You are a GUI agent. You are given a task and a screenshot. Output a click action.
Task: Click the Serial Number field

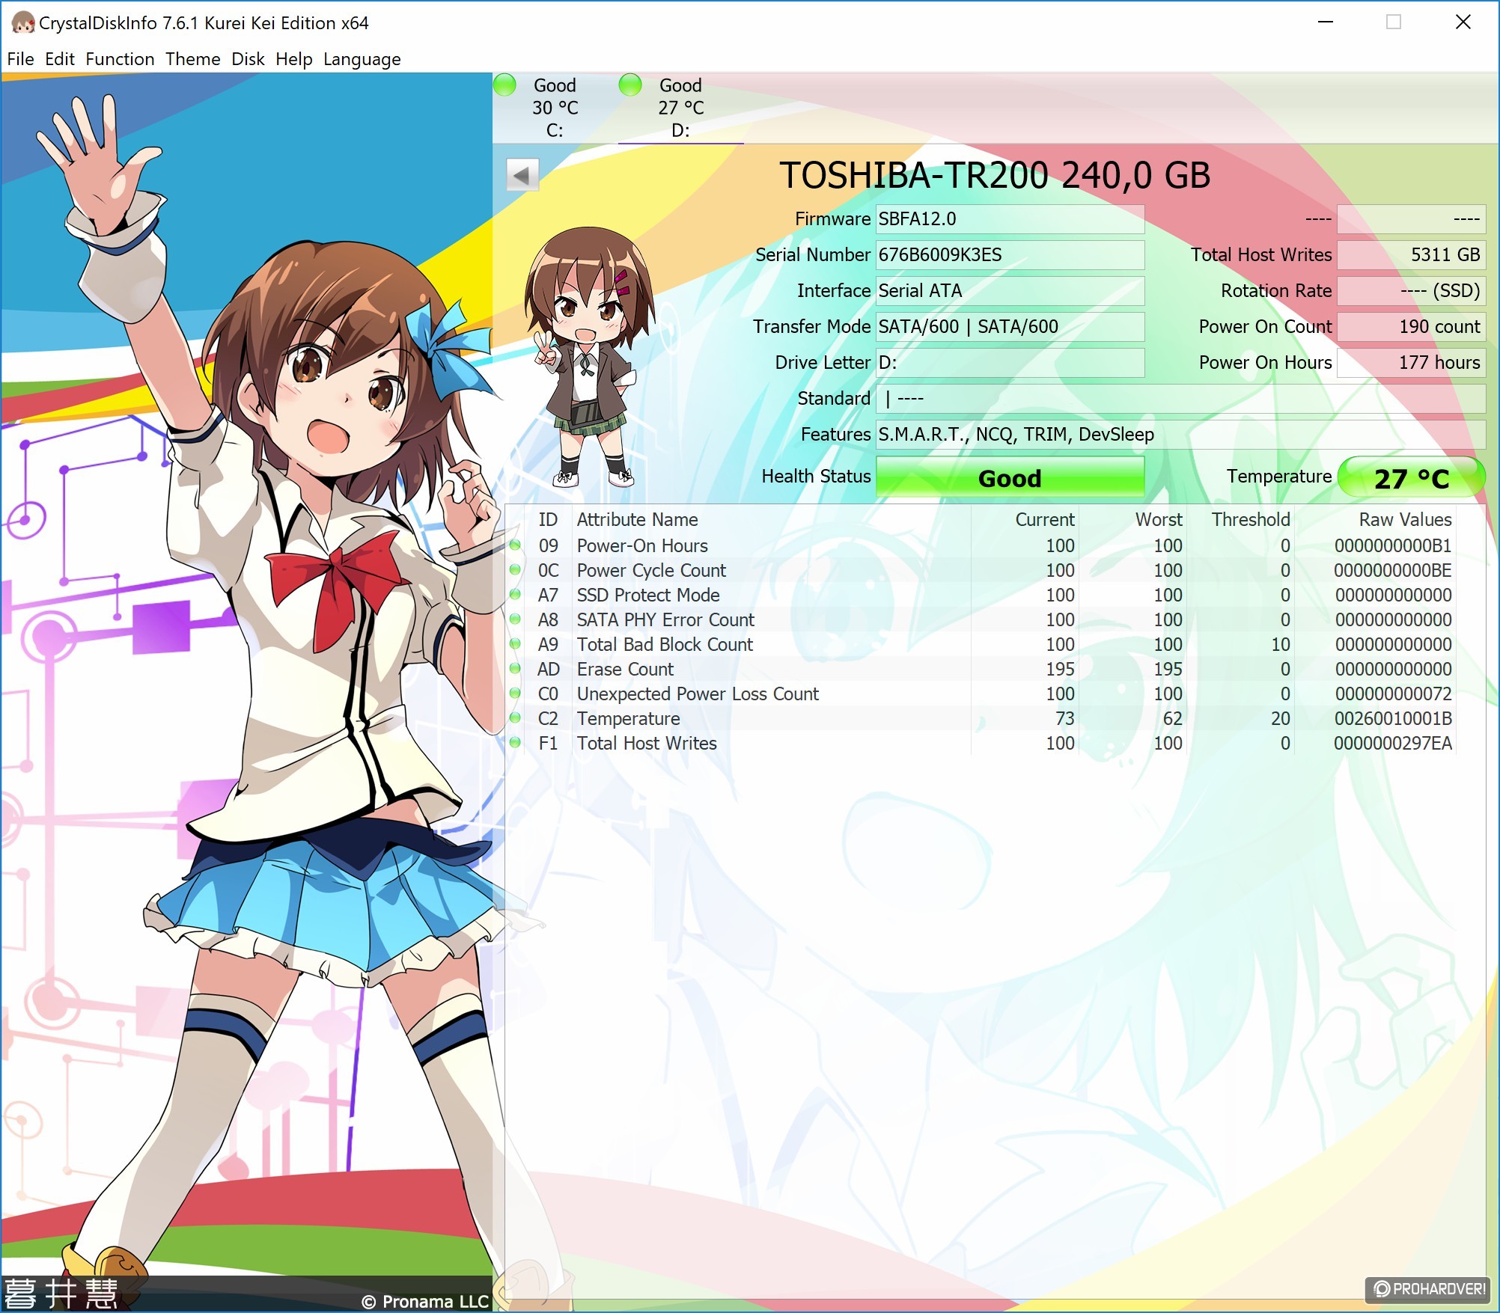coord(1010,255)
